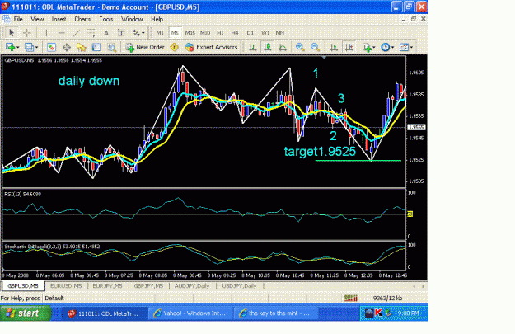This screenshot has height=334, width=515.
Task: Toggle the Market Watch window
Action: 51,47
